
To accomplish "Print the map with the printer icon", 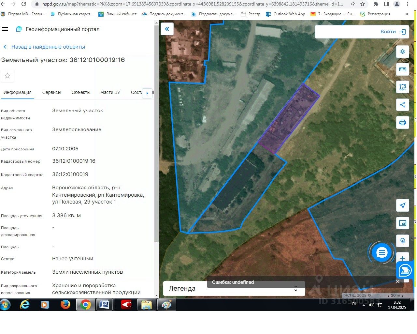I will tap(403, 123).
